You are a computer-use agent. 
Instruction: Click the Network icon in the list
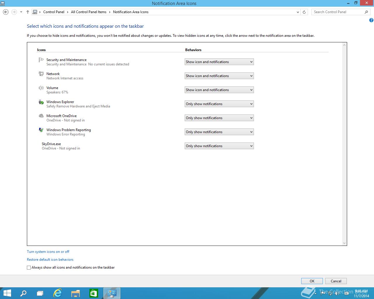point(41,74)
